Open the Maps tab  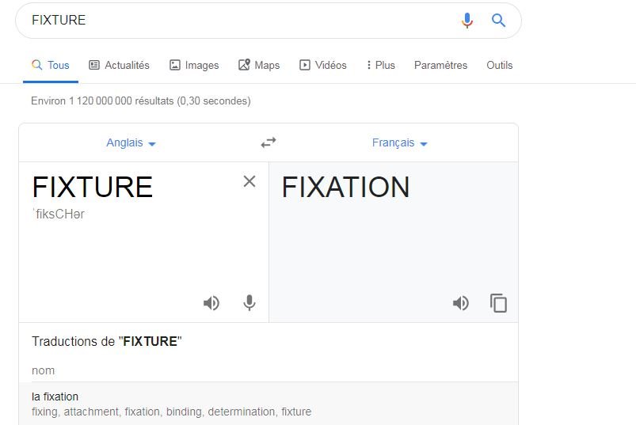(259, 65)
